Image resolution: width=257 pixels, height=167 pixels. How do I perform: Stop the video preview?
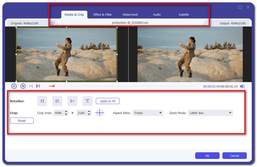(x=23, y=86)
